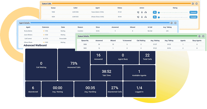
Task: Expand the Agent Details panel with plus icon
Action: [x=172, y=23]
